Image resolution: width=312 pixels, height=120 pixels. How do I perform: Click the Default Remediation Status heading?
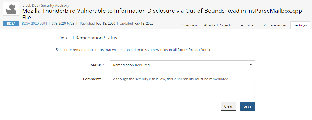(88, 38)
